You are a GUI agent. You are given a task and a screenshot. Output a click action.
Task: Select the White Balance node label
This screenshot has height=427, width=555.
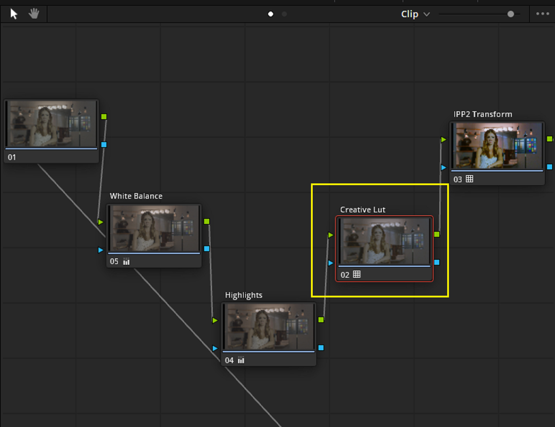[x=136, y=196]
